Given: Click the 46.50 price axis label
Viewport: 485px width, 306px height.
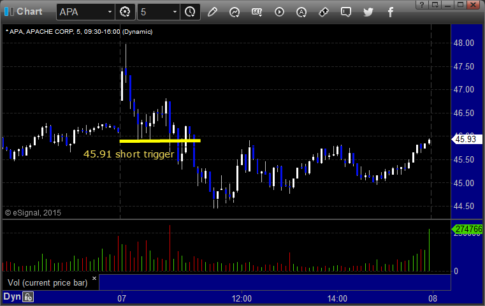Looking at the screenshot, I should pyautogui.click(x=464, y=113).
